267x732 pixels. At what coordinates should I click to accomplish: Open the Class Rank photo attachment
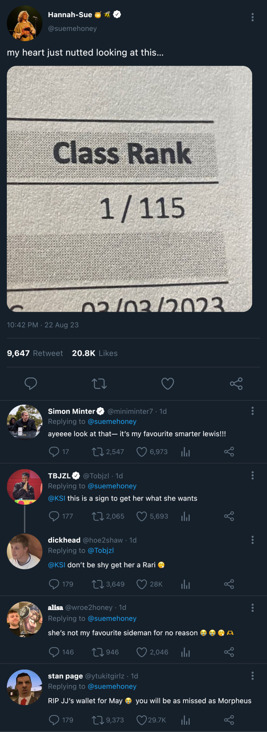click(129, 189)
